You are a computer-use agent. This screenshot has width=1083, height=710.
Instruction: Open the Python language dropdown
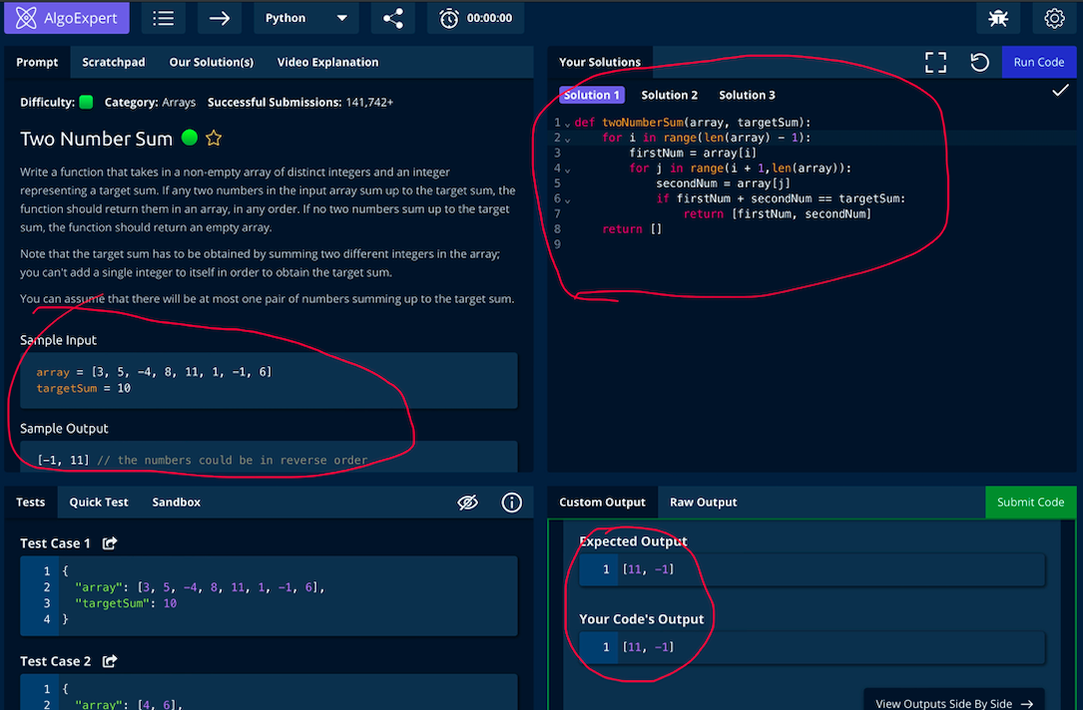point(306,18)
